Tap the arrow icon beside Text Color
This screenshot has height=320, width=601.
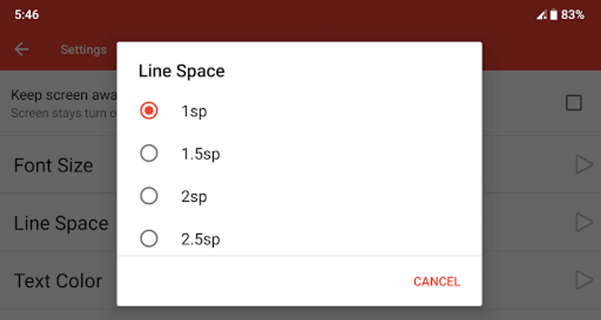584,280
